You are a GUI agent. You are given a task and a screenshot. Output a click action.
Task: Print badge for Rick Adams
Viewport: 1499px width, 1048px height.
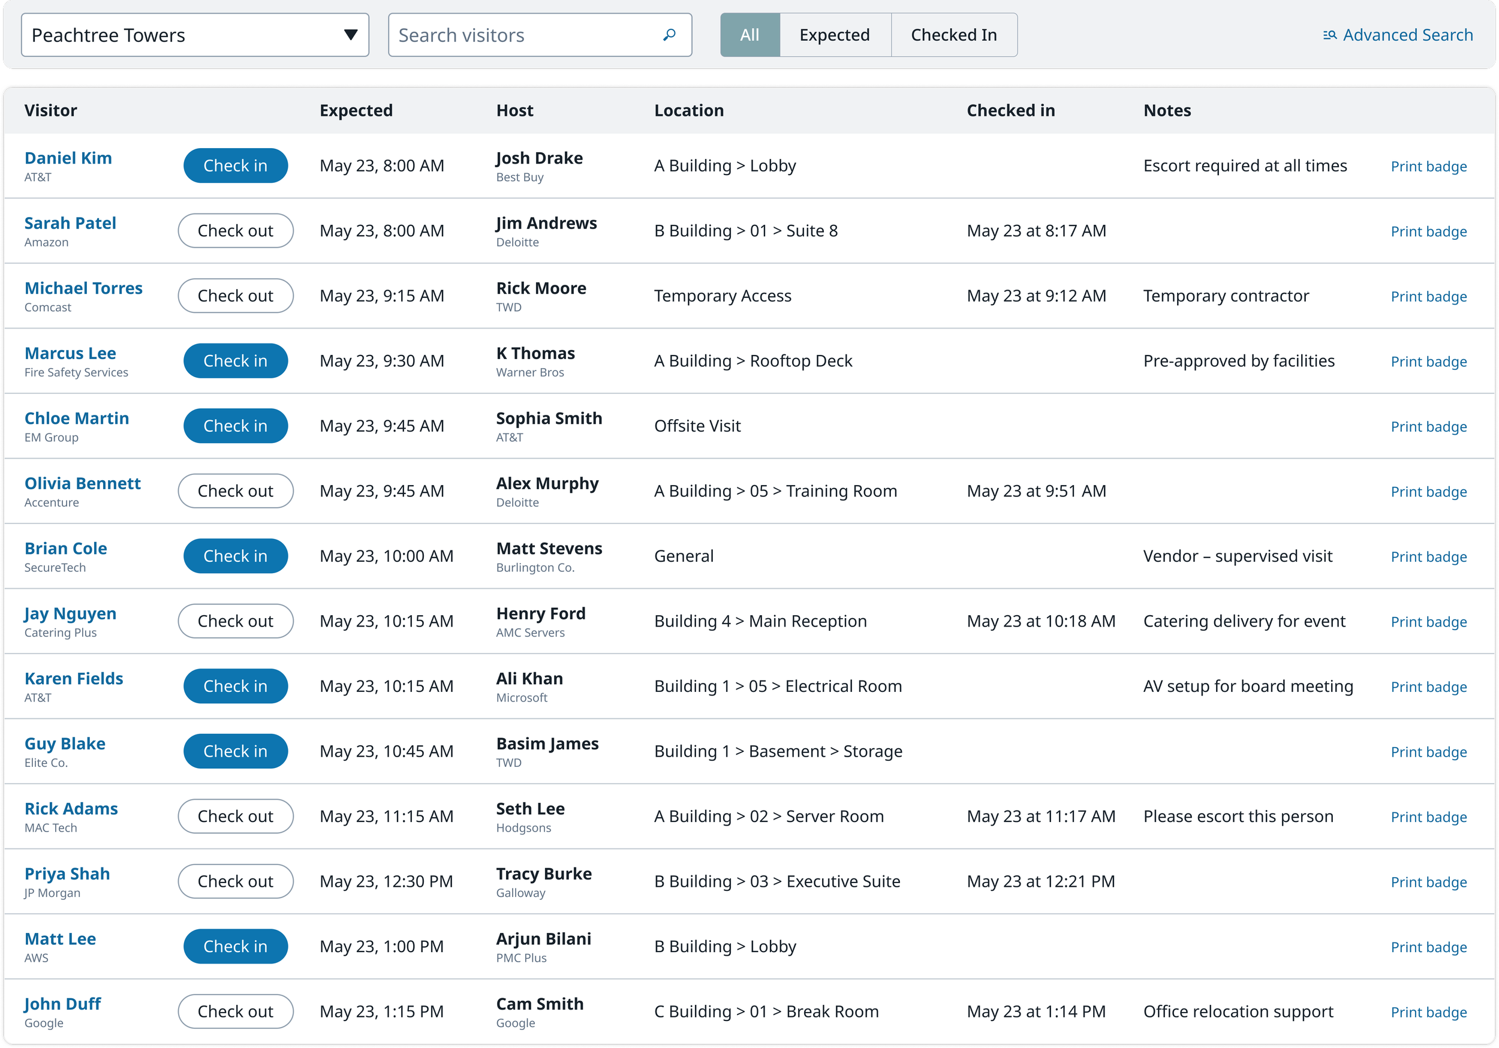[x=1428, y=817]
